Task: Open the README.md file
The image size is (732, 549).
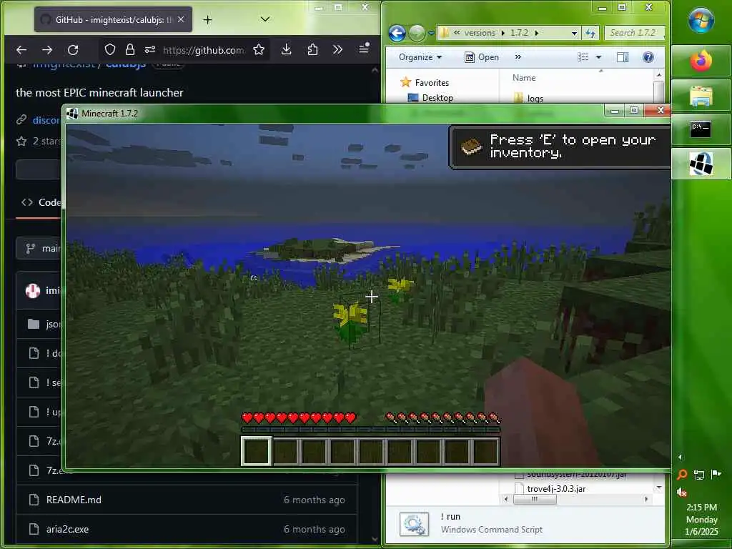Action: click(x=74, y=500)
